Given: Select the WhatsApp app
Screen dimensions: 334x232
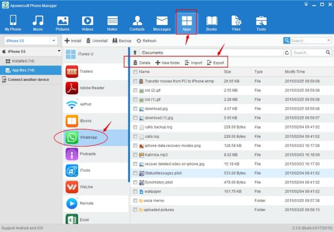Looking at the screenshot, I should pyautogui.click(x=96, y=137).
